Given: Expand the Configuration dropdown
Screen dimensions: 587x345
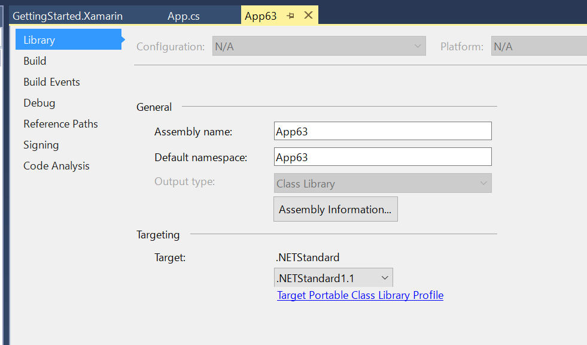Looking at the screenshot, I should pos(319,46).
